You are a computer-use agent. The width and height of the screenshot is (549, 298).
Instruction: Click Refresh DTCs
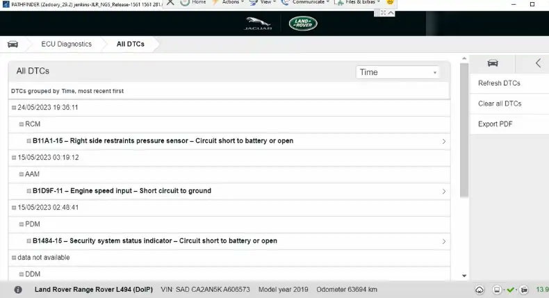[x=499, y=83]
